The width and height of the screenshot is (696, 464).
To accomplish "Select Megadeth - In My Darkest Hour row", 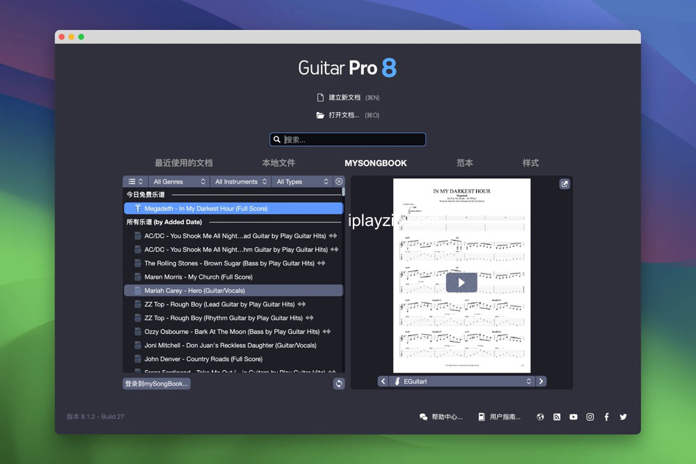I will pyautogui.click(x=233, y=208).
